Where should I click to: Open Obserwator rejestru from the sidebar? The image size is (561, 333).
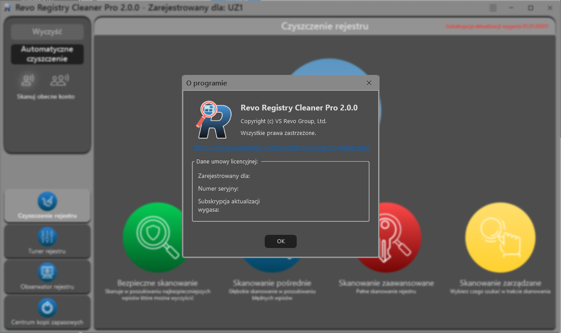pos(47,276)
